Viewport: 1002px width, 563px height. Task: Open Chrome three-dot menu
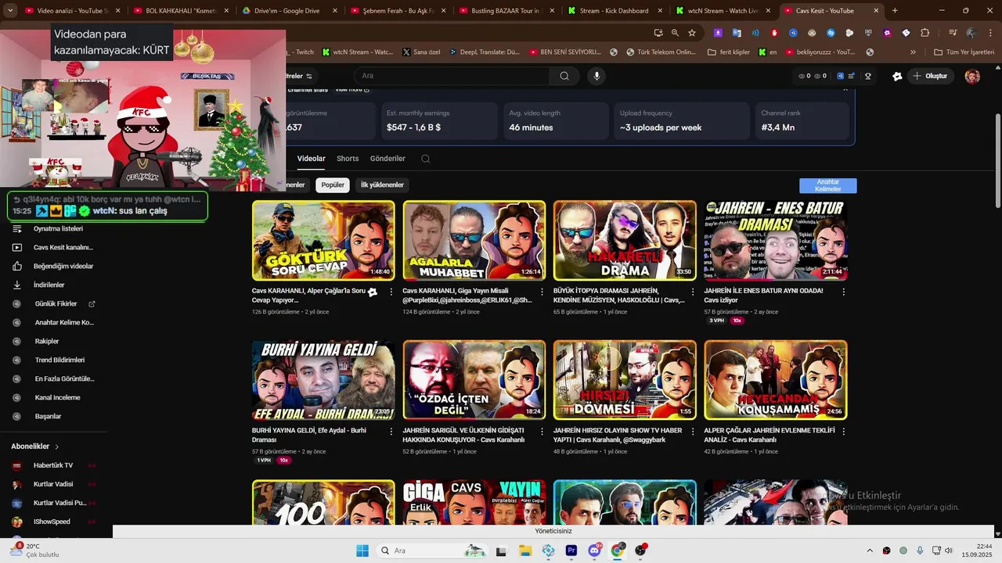point(990,33)
